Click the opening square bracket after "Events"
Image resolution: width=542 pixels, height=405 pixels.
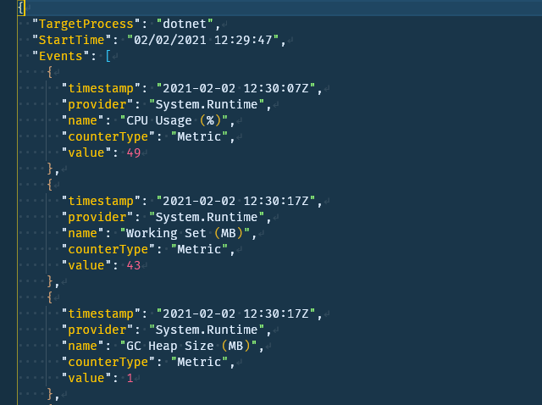(x=108, y=56)
